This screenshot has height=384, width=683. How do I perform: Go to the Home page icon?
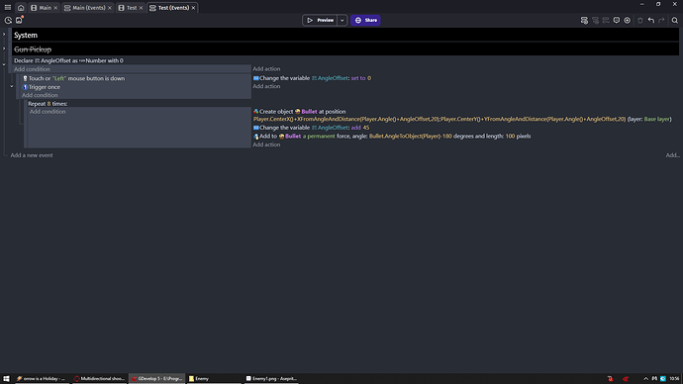21,7
